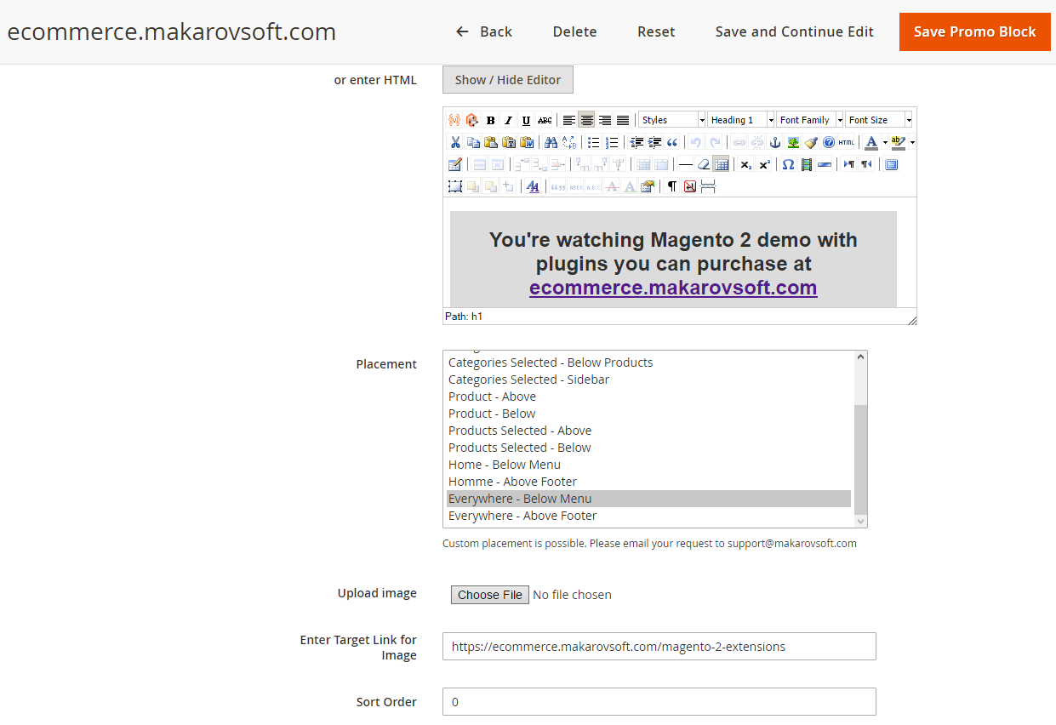
Task: Open the Heading 1 format dropdown
Action: [x=741, y=120]
